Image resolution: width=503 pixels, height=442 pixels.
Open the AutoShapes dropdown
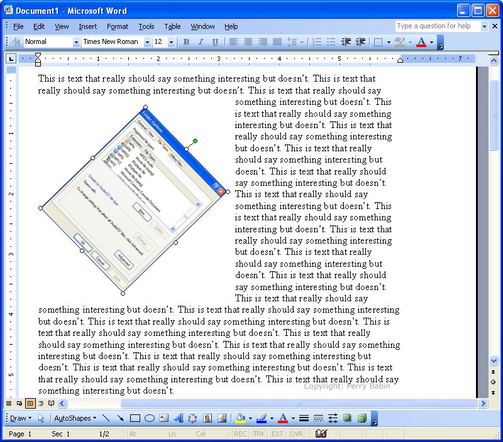click(75, 418)
